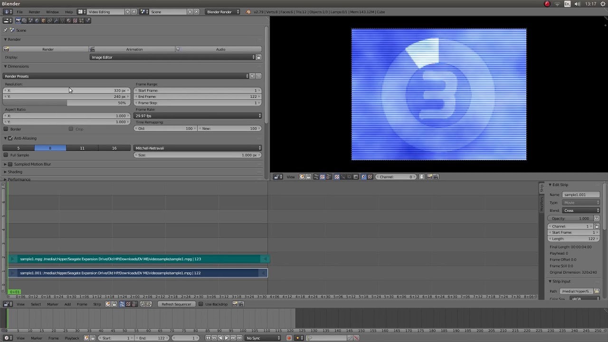Collapse the Dimensions panel
608x342 pixels.
(18, 66)
